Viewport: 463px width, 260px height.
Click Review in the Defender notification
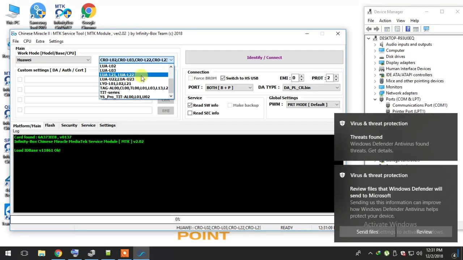[424, 232]
